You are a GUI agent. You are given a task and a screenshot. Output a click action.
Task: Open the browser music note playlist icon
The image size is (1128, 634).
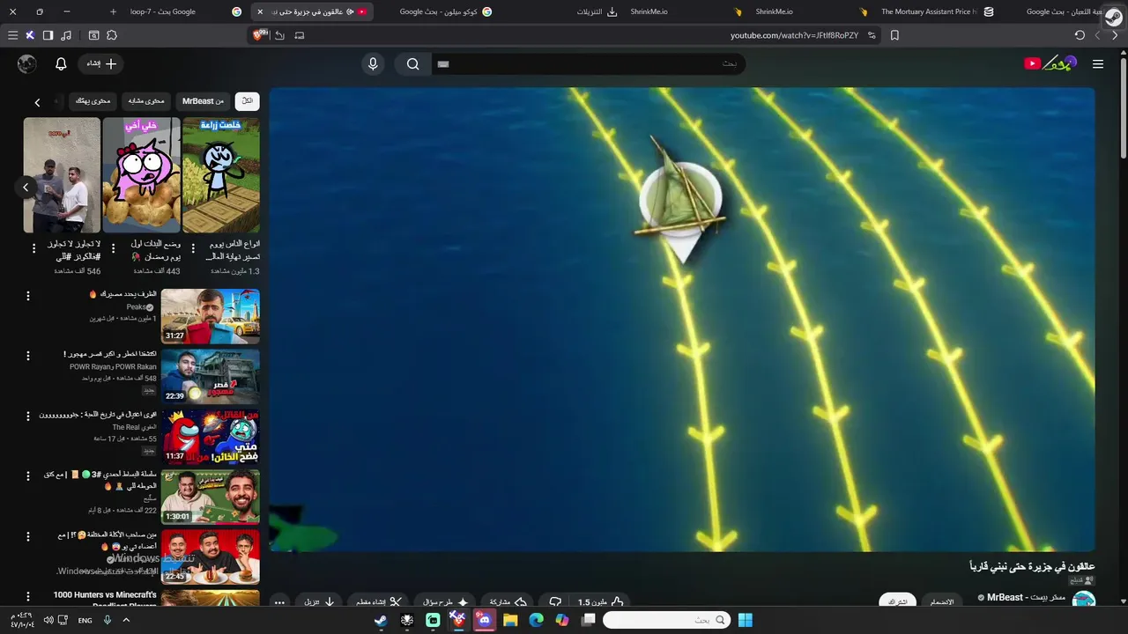coord(66,35)
